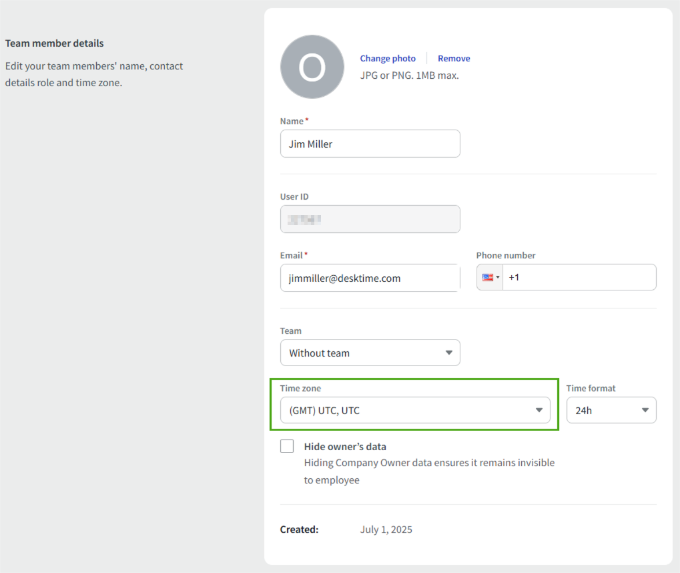The image size is (680, 573).
Task: Focus the Email address input field
Action: [370, 278]
